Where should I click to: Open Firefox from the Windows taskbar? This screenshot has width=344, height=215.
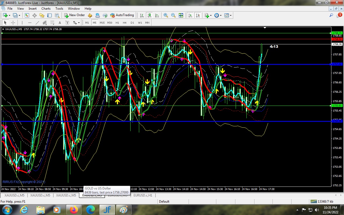pos(74,210)
